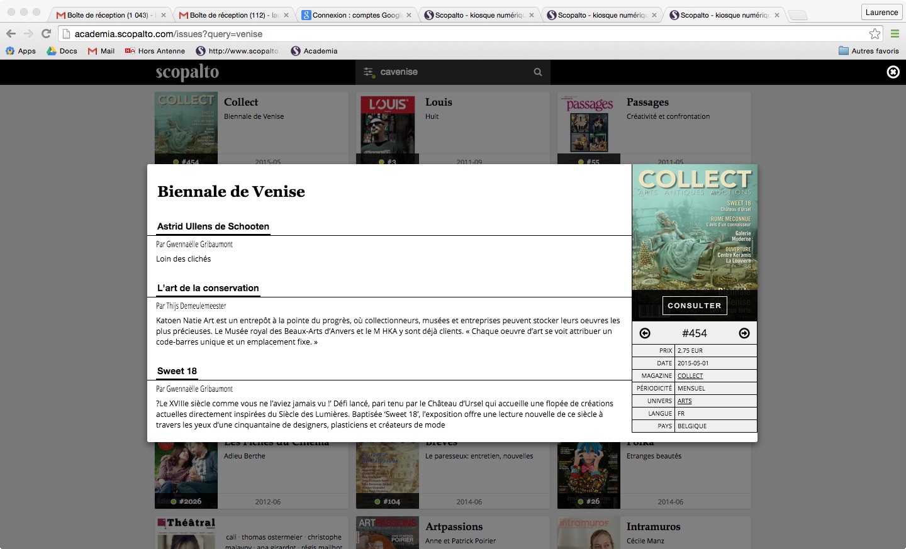Open article Astrid Ullens de Schooten
Image resolution: width=906 pixels, height=549 pixels.
(x=213, y=226)
